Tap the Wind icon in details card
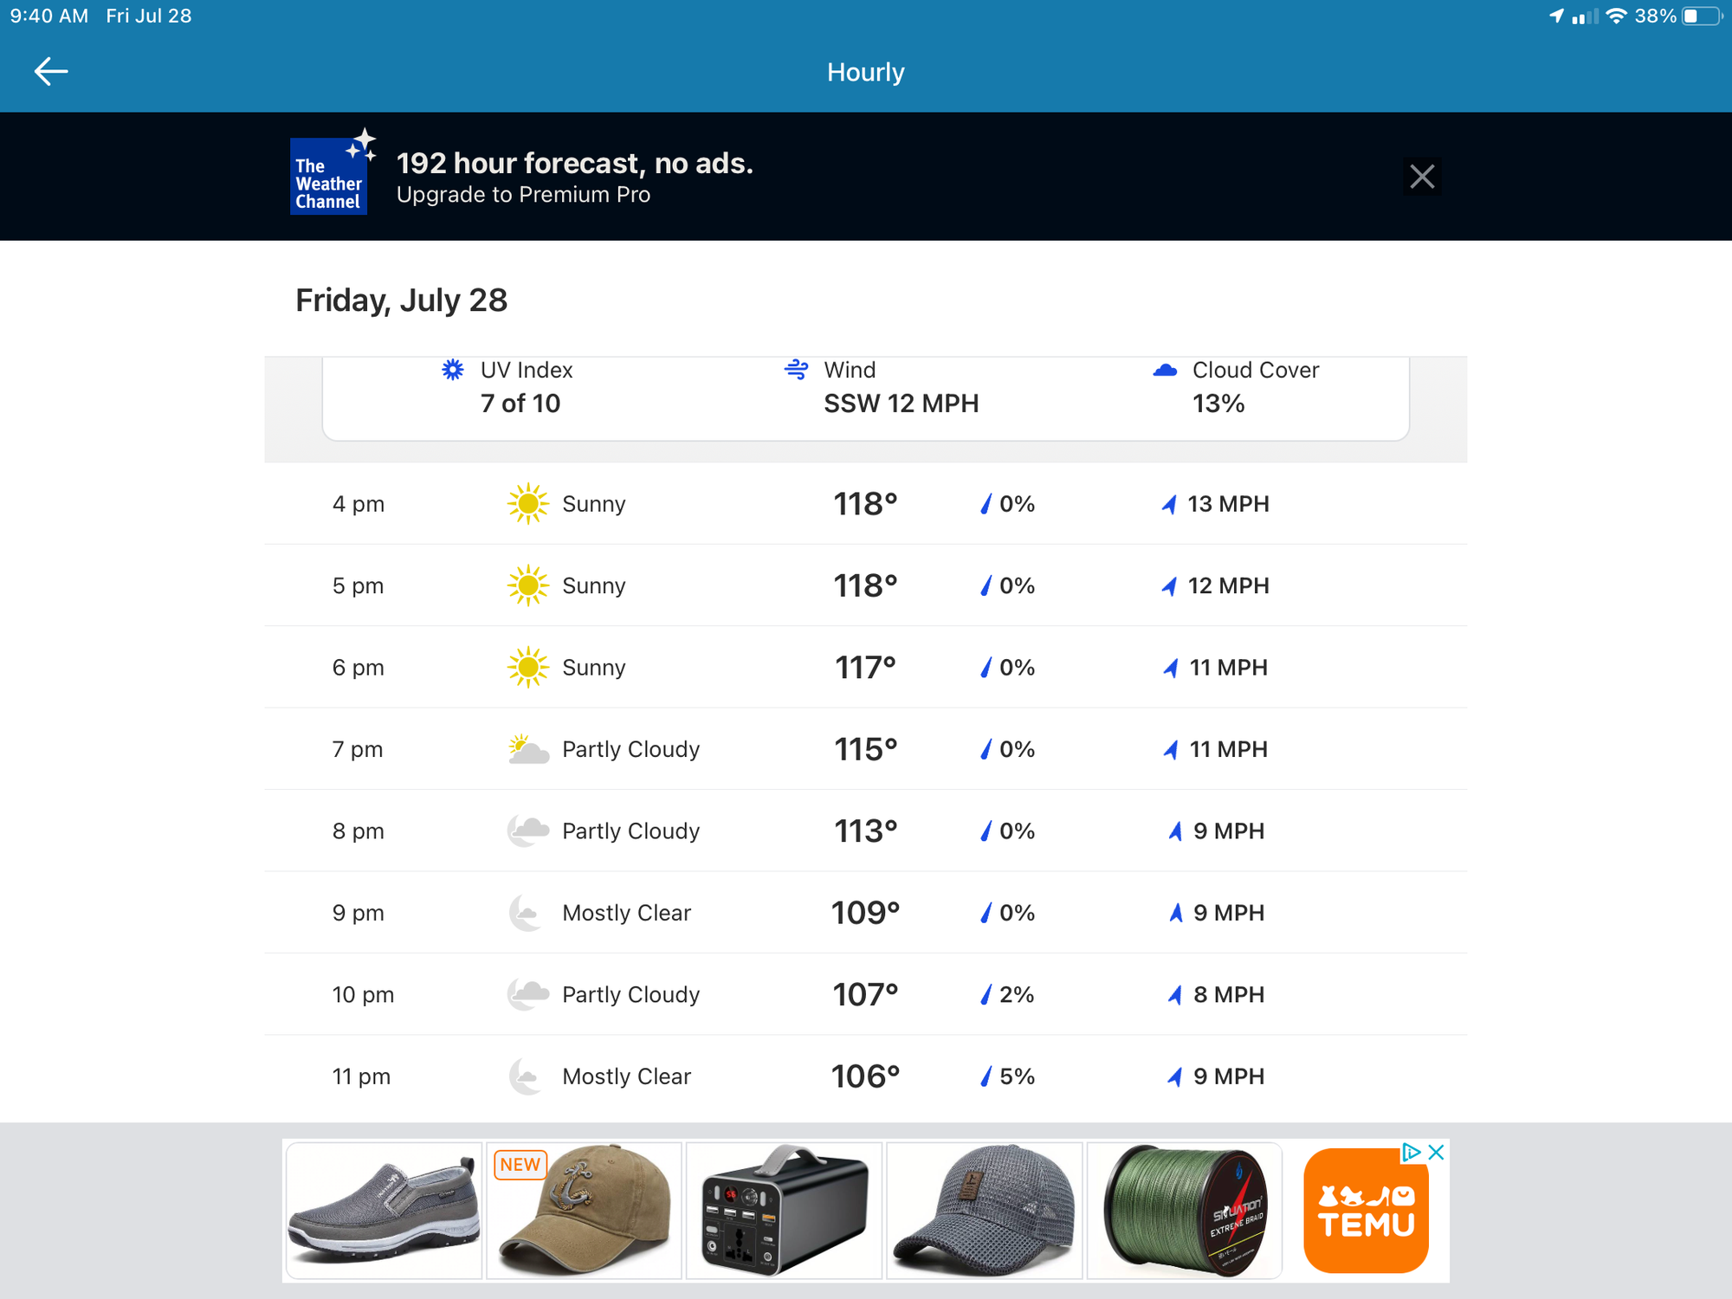The height and width of the screenshot is (1299, 1732). 796,370
